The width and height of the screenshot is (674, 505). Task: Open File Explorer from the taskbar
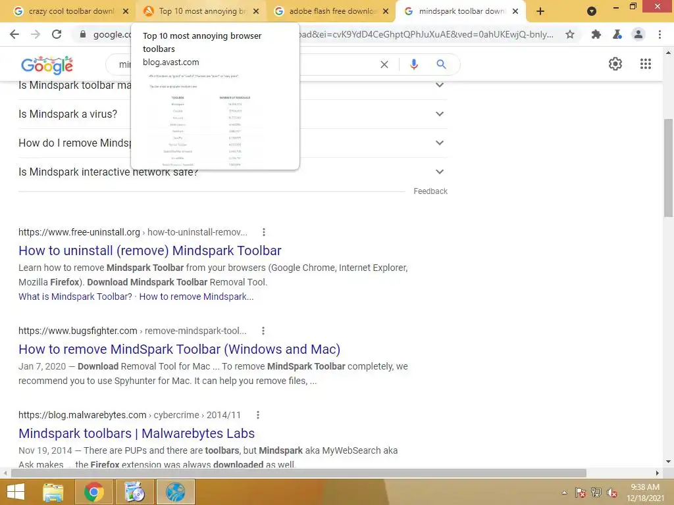tap(53, 492)
